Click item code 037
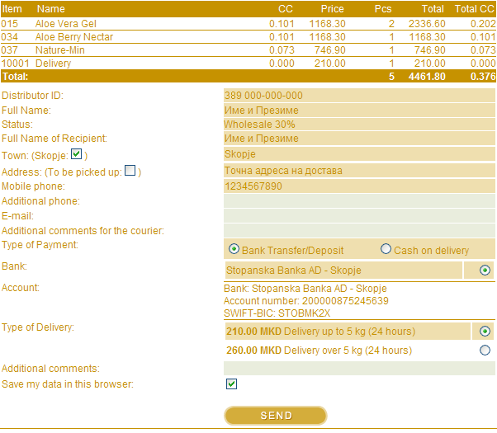 pos(10,50)
